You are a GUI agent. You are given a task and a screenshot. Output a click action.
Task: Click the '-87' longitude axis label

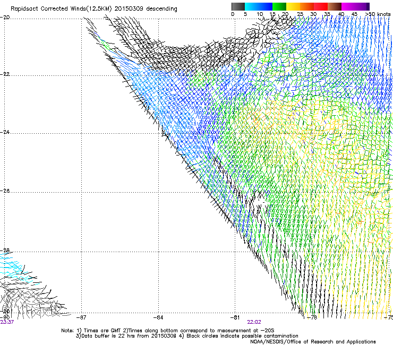click(81, 317)
